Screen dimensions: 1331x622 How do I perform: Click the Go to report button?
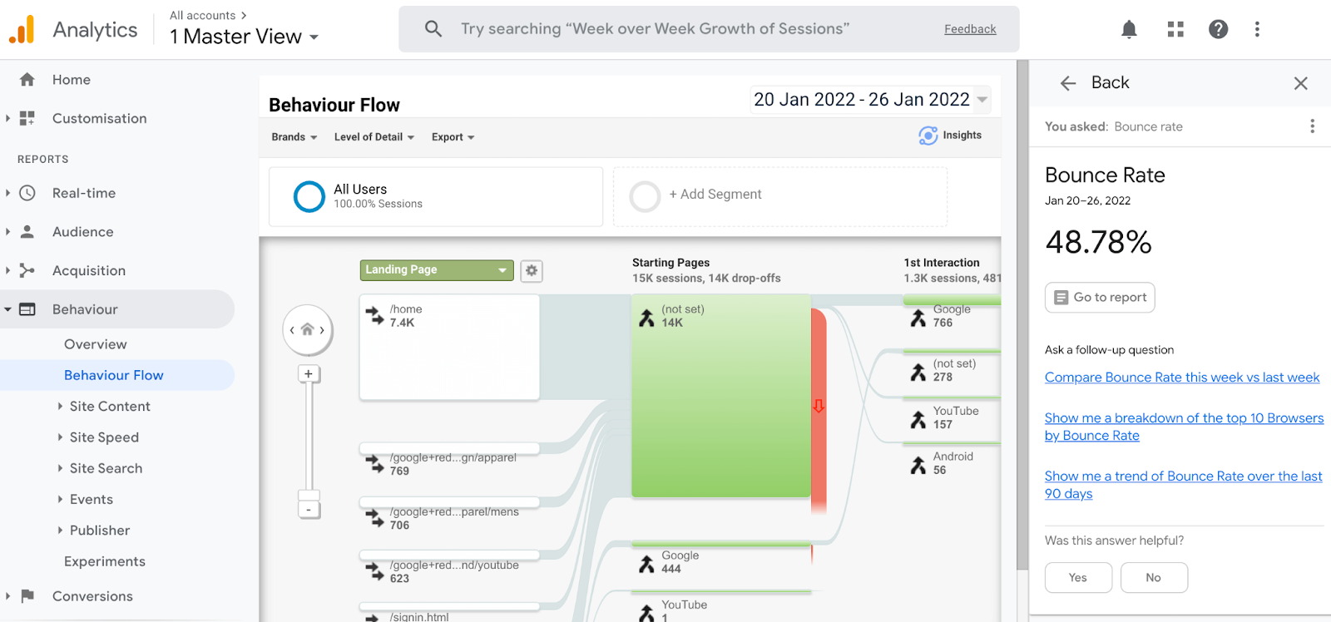(x=1100, y=298)
